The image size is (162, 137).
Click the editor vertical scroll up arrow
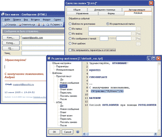coord(159,63)
